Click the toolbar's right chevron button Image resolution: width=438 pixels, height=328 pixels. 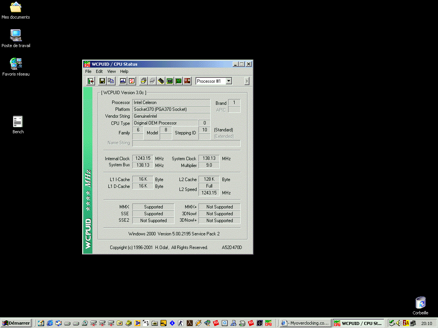tap(246, 81)
